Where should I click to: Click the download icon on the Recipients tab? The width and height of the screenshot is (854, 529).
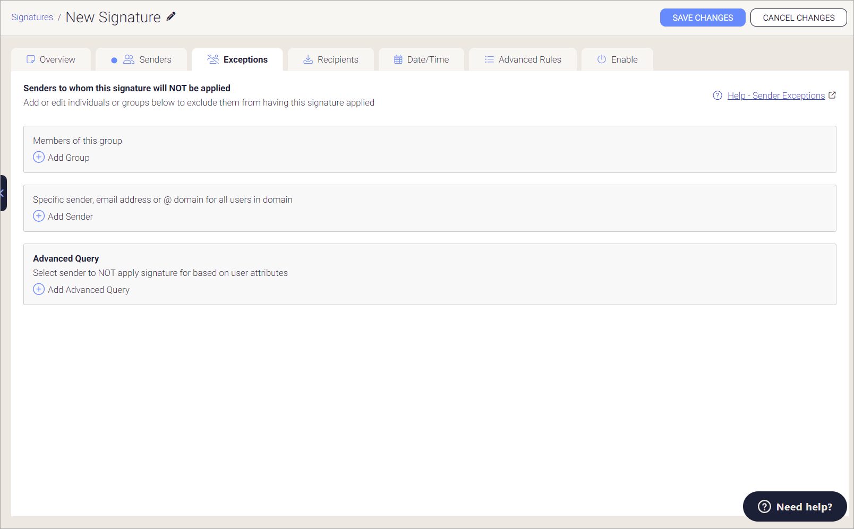(308, 59)
